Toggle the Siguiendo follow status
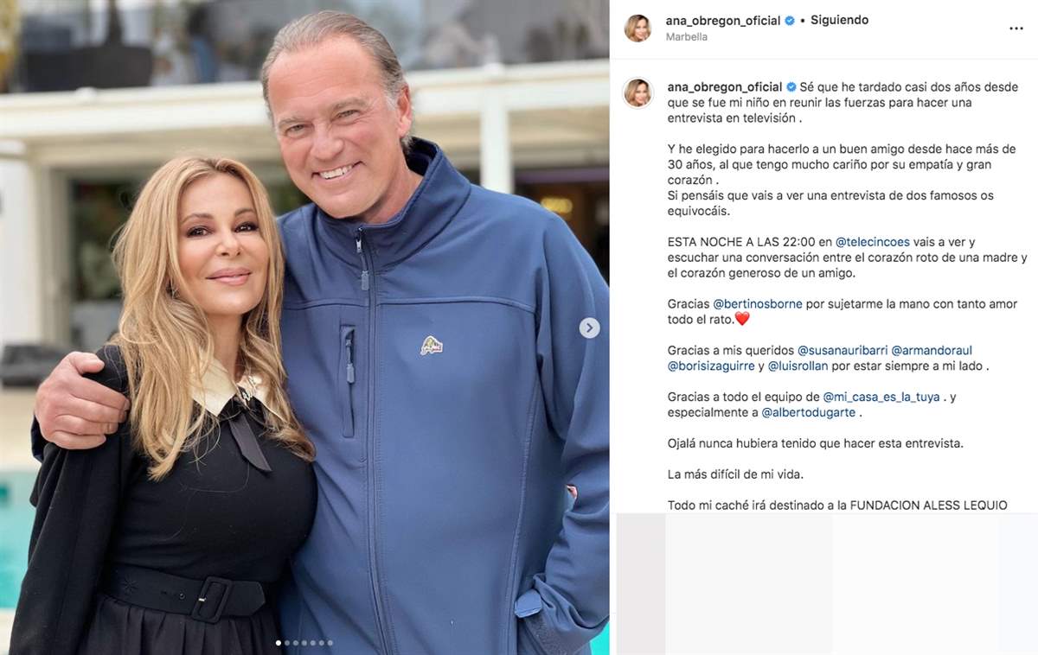The height and width of the screenshot is (655, 1038). point(839,20)
